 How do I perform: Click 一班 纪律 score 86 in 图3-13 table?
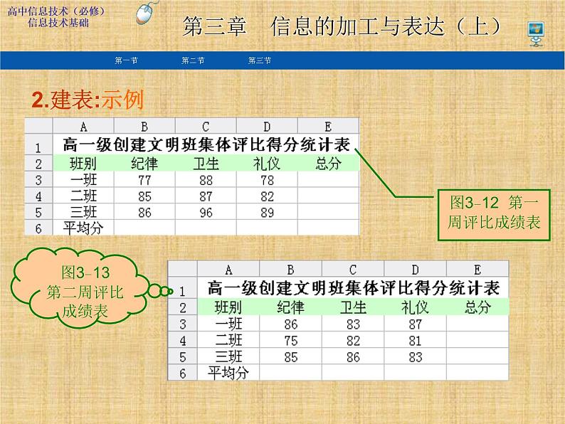tap(290, 324)
